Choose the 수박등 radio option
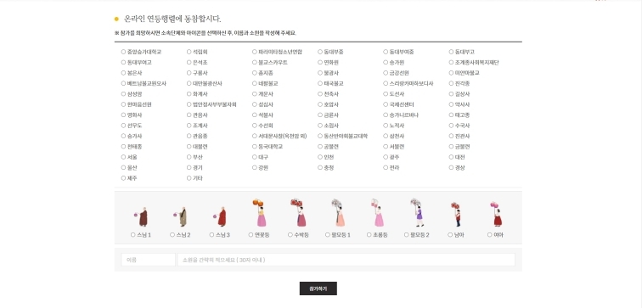The width and height of the screenshot is (642, 308). click(x=290, y=235)
